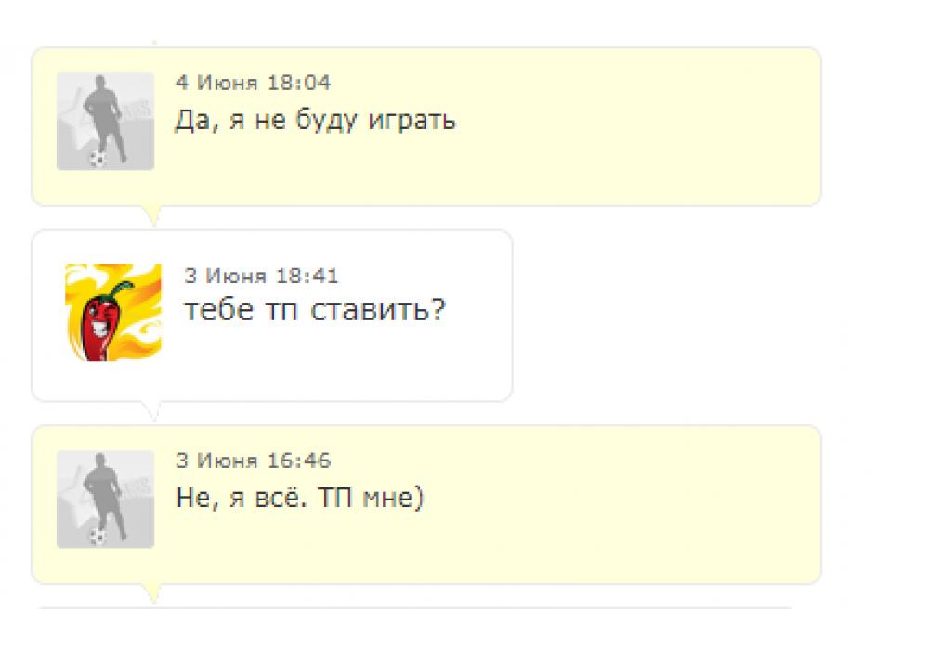Viewport: 929px width, 650px height.
Task: Click the tail pointer under the white bubble
Action: [153, 410]
